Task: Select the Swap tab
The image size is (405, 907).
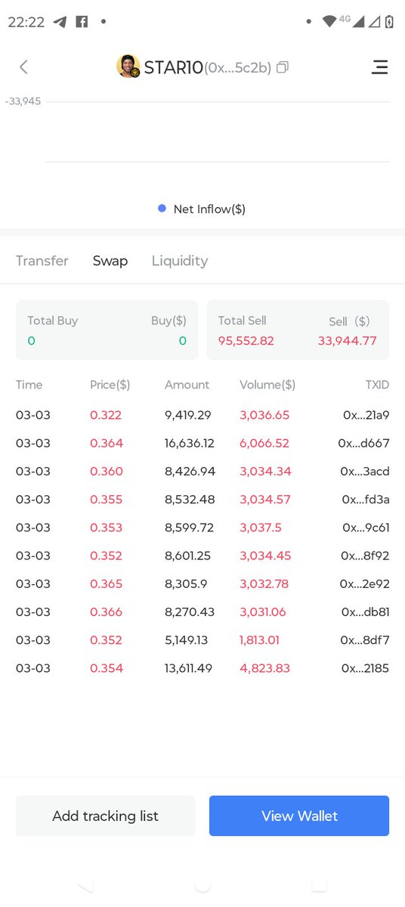Action: pos(110,261)
